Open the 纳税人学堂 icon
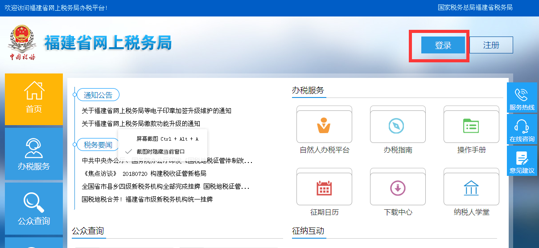This screenshot has height=248, width=539. point(471,188)
